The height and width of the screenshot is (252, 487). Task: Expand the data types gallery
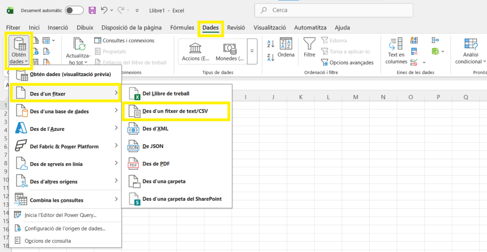pos(252,52)
